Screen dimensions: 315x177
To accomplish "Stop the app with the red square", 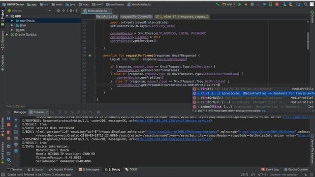I will tap(277, 4).
